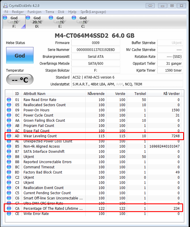Click the status orb for Reallocation Event Count
The image size is (190, 227).
9,188
